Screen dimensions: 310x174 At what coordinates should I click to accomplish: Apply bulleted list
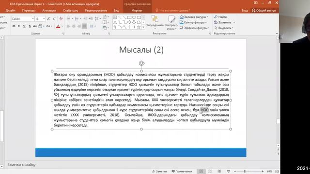pos(68,19)
